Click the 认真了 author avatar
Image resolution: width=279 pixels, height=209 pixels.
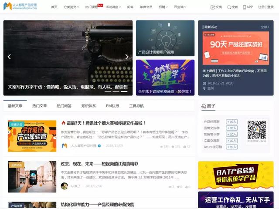tap(64, 186)
